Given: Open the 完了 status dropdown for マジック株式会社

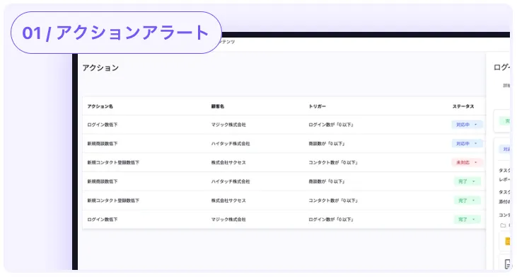Looking at the screenshot, I should pos(467,220).
